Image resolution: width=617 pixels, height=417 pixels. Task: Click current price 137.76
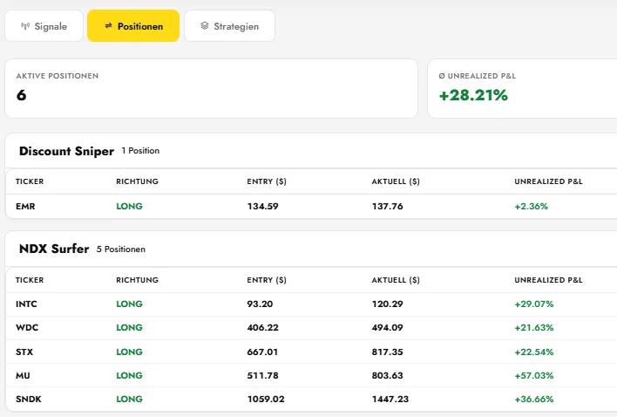click(x=388, y=207)
